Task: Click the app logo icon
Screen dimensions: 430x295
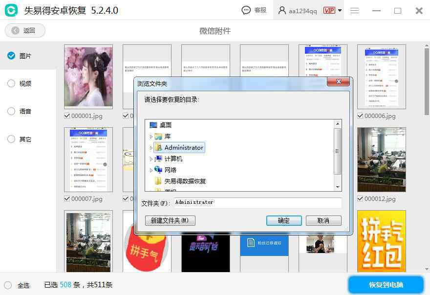Action: [11, 10]
